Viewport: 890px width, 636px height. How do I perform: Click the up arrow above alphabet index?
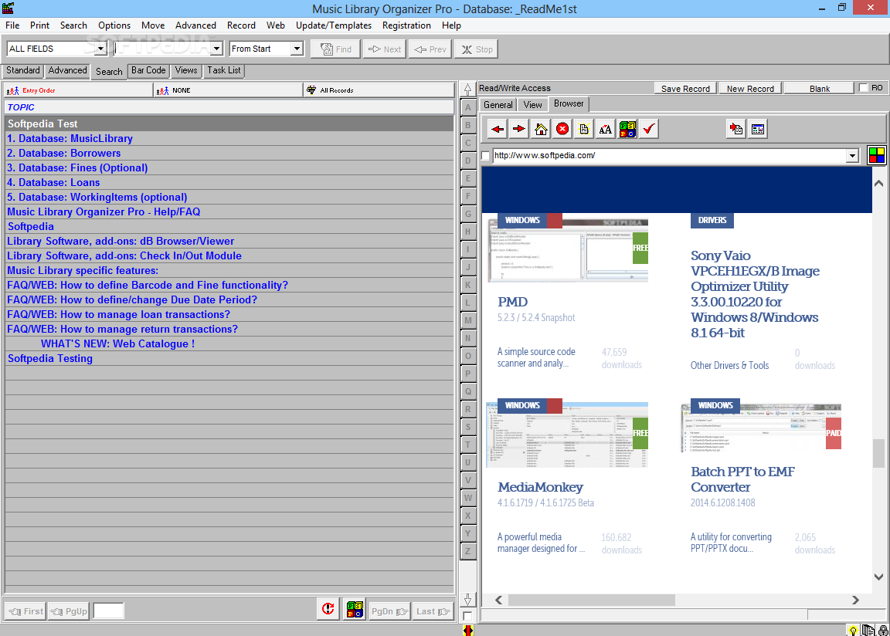(467, 90)
